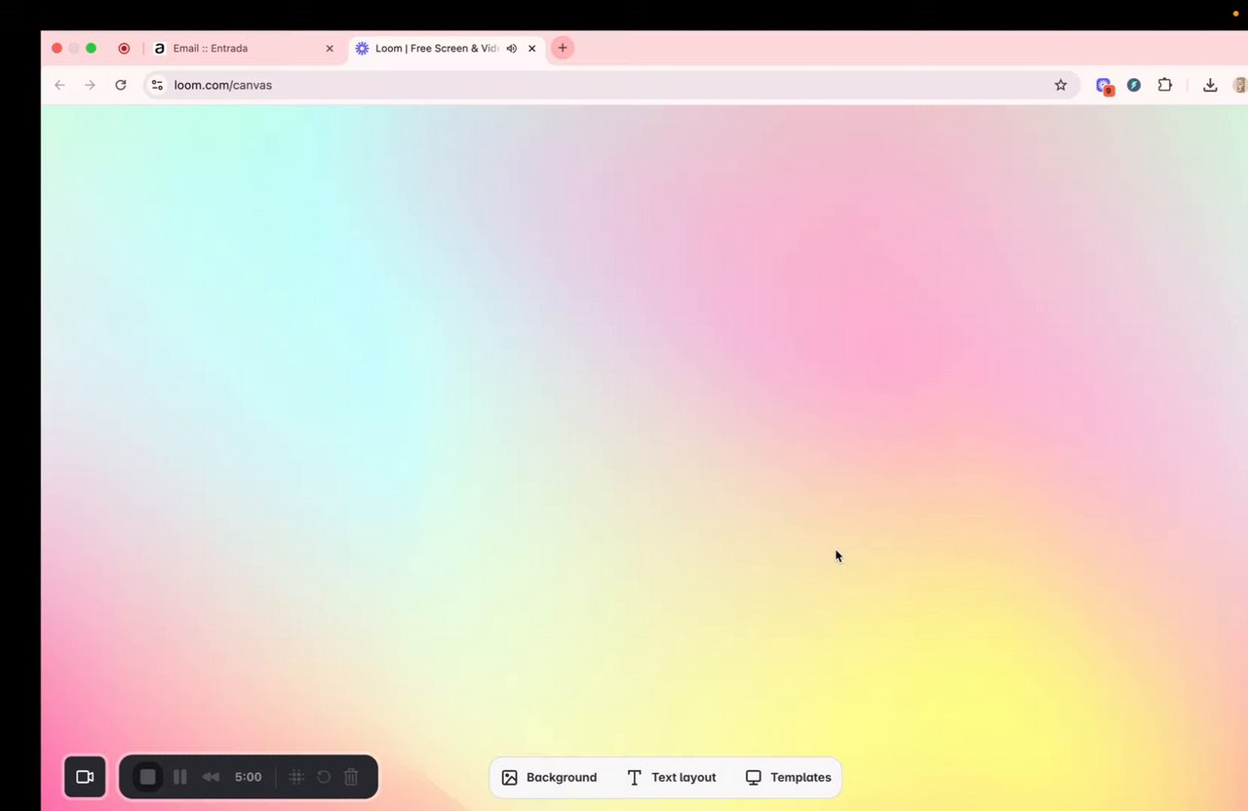The image size is (1248, 811).
Task: Close the Email :: Entrada tab
Action: (330, 48)
